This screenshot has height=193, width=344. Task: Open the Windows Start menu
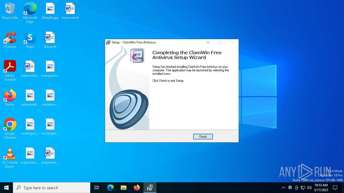click(x=6, y=188)
